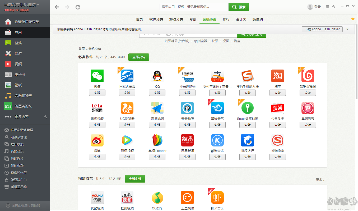Open the 虾米音乐 app icon
The height and width of the screenshot is (211, 358).
(x=217, y=198)
